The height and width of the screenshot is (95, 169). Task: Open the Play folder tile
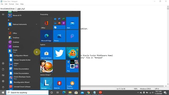point(72,66)
